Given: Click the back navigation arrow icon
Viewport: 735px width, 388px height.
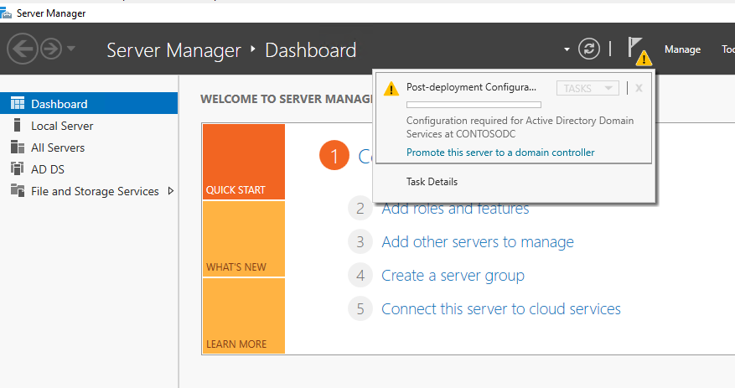Looking at the screenshot, I should (22, 49).
